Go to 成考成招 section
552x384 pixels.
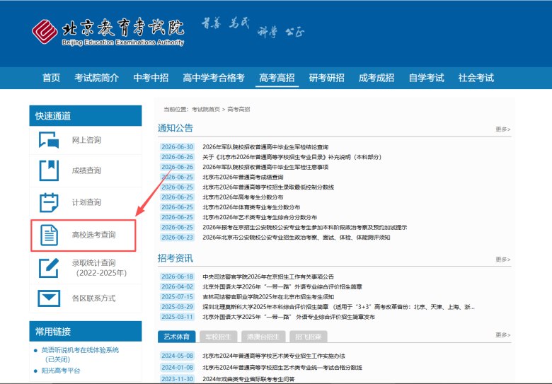tap(376, 78)
